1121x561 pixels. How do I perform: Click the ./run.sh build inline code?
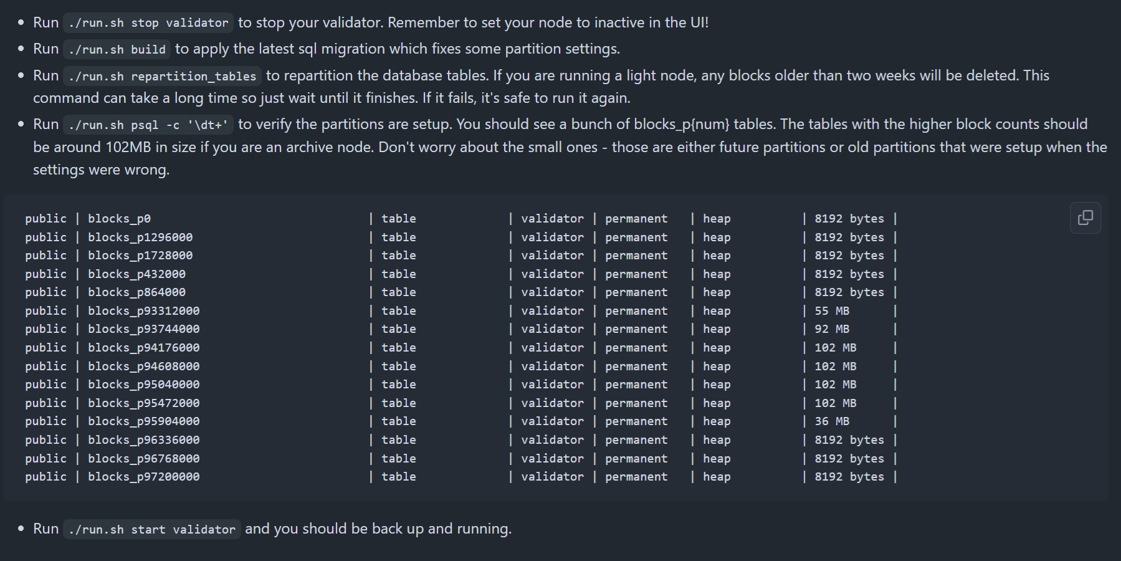click(117, 49)
